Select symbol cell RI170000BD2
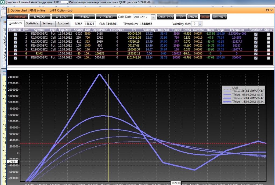This screenshot has width=275, height=185. click(x=39, y=38)
